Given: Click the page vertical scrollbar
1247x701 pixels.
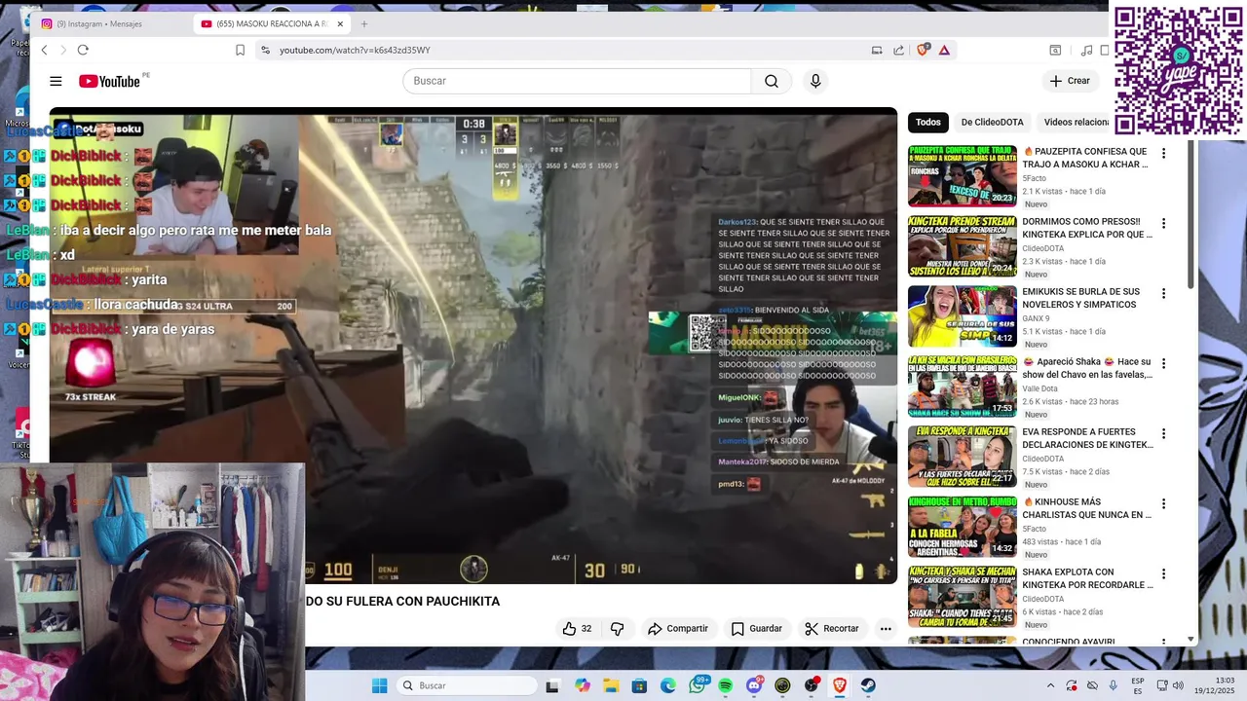Looking at the screenshot, I should [x=1191, y=214].
